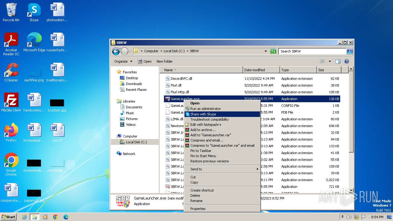This screenshot has height=221, width=393.
Task: Open recent pages dropdown next to Forward
Action: [x=130, y=51]
